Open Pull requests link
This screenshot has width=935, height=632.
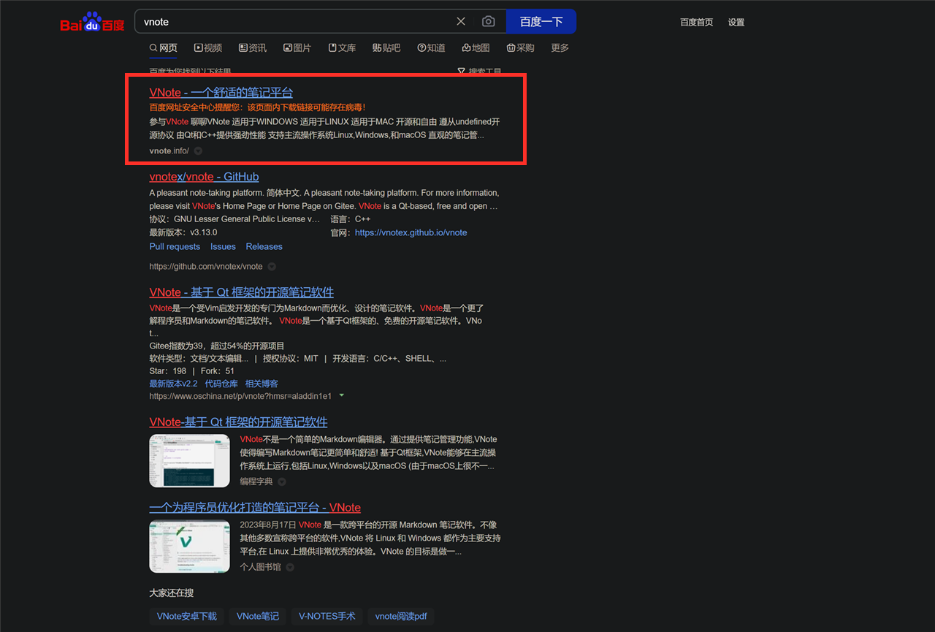pos(175,247)
